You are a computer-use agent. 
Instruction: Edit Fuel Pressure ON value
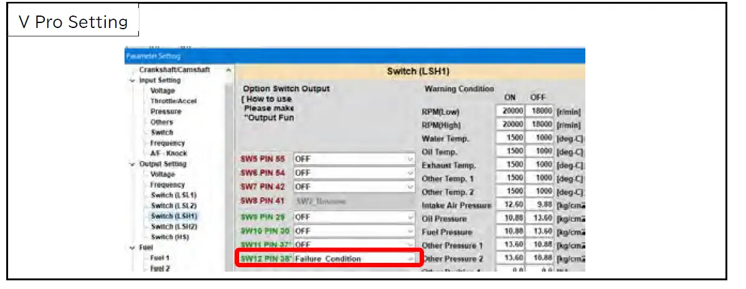(510, 232)
